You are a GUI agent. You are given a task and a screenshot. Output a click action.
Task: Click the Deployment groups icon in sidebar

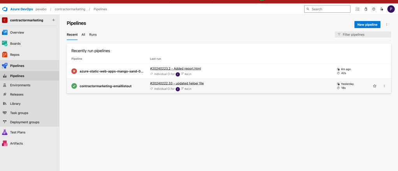coord(5,122)
